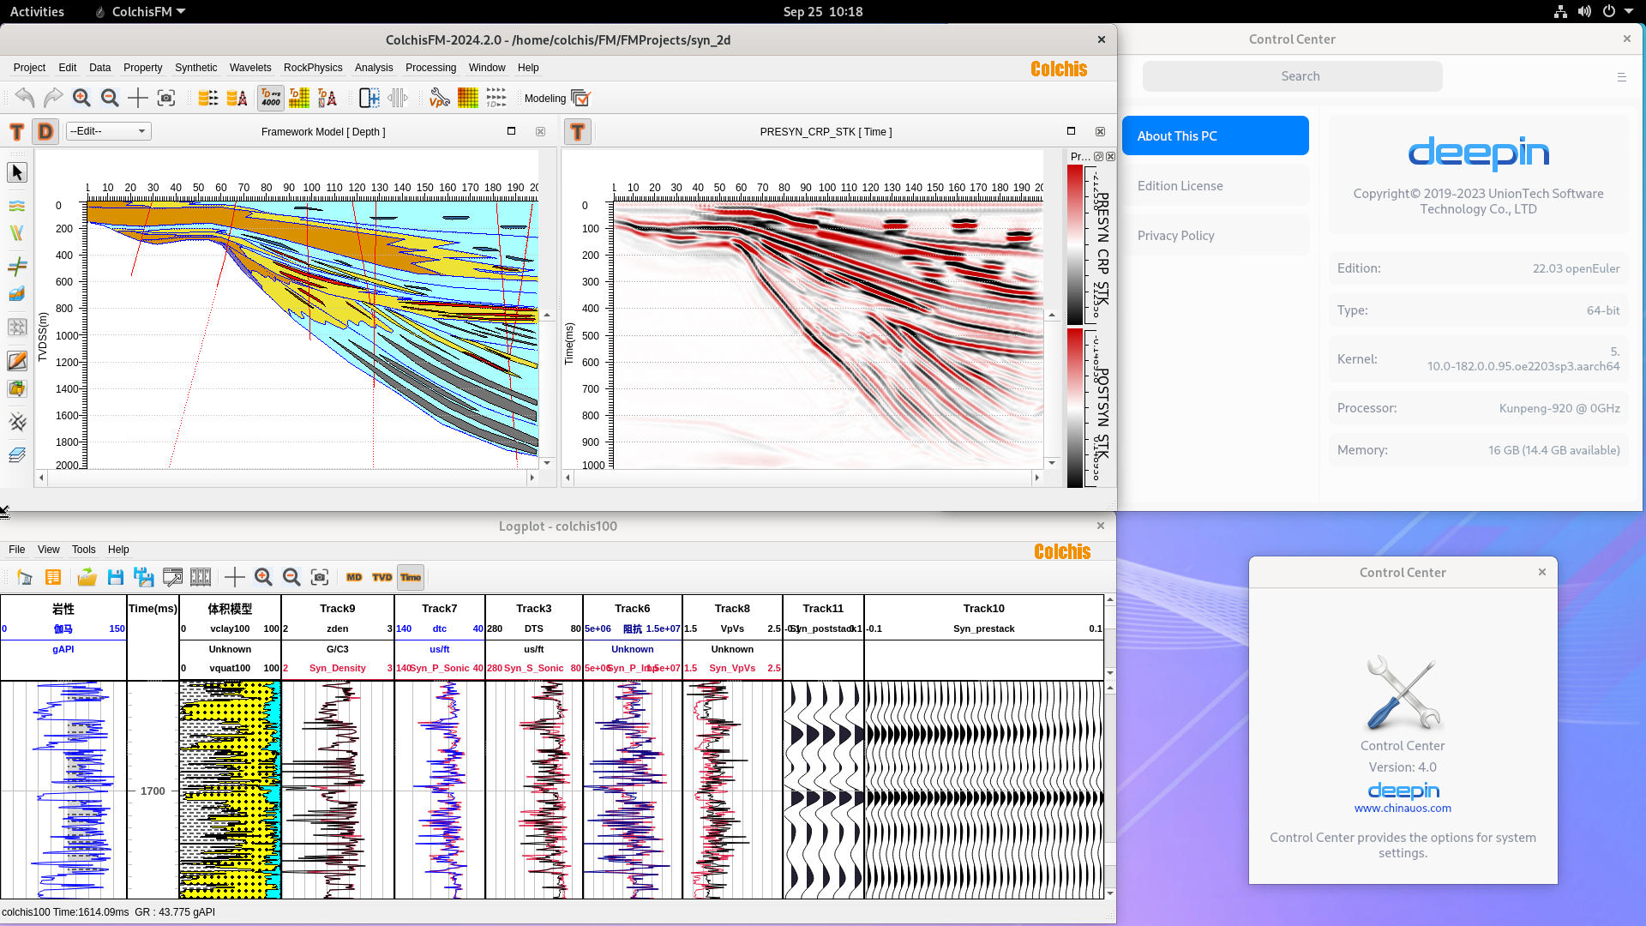Zoom out using ColchisFM toolbar magnifier minus
The height and width of the screenshot is (926, 1646).
tap(110, 98)
